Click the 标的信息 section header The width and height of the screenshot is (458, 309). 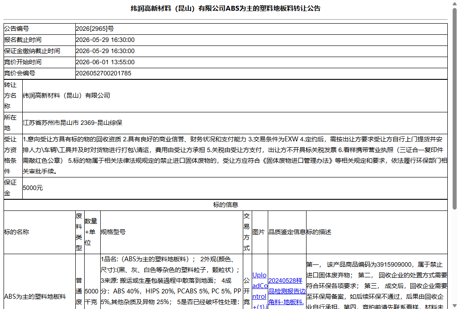225,205
